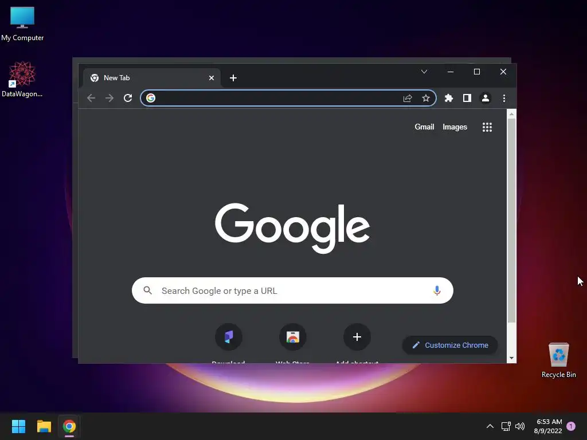
Task: Minimize the Chrome window
Action: [x=451, y=72]
